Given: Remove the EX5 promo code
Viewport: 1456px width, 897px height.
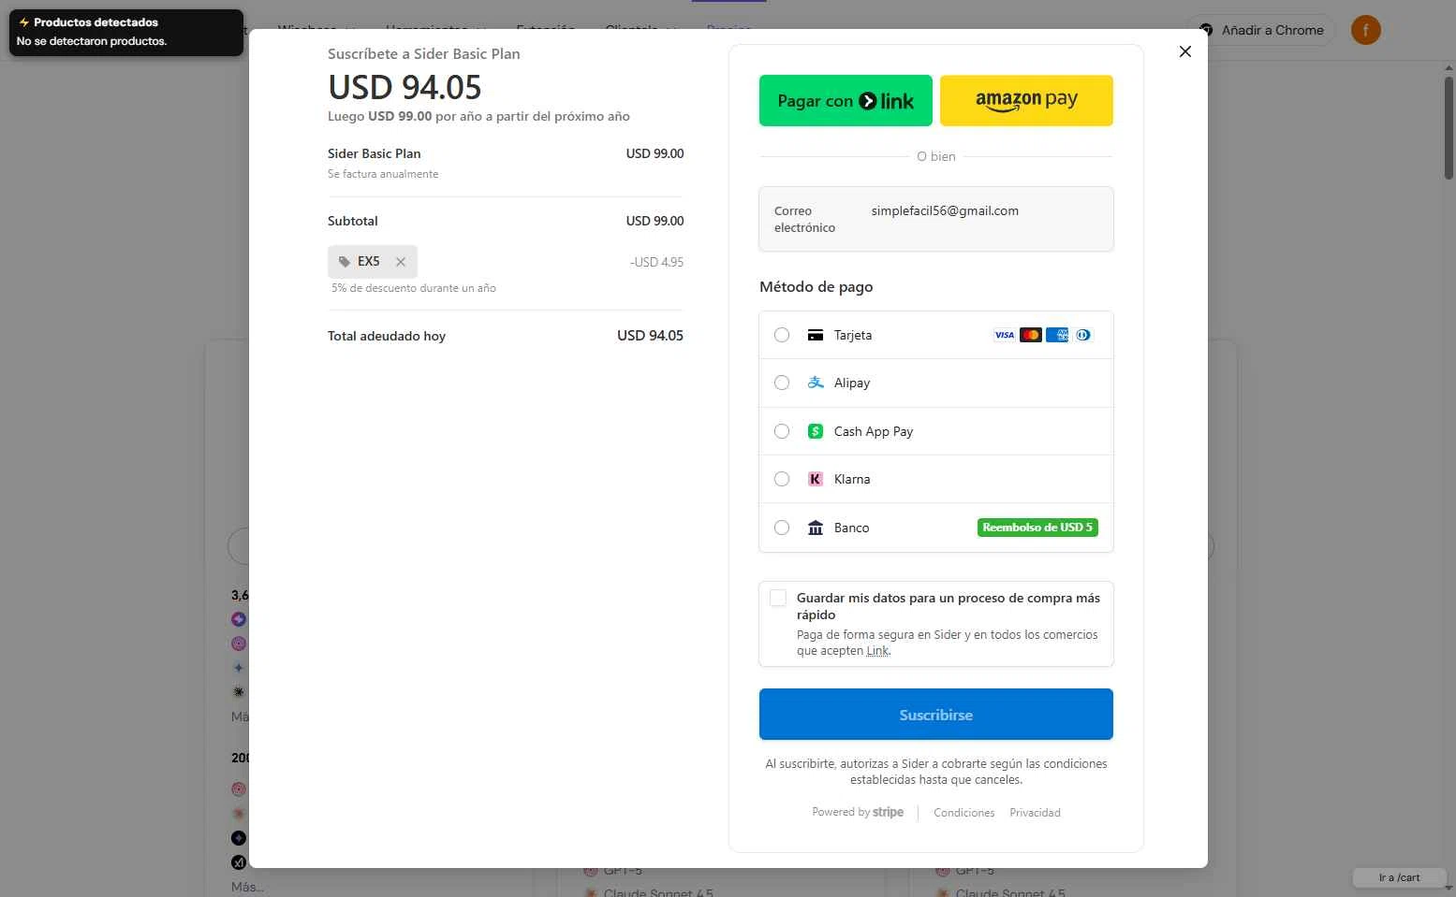Looking at the screenshot, I should (401, 262).
